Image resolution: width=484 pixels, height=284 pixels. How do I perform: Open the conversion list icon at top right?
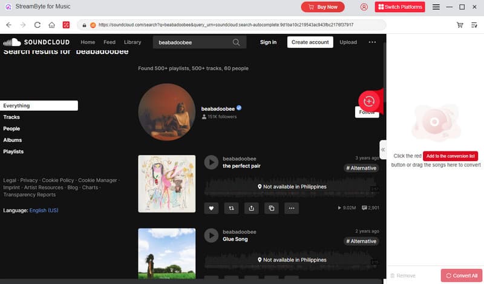474,25
